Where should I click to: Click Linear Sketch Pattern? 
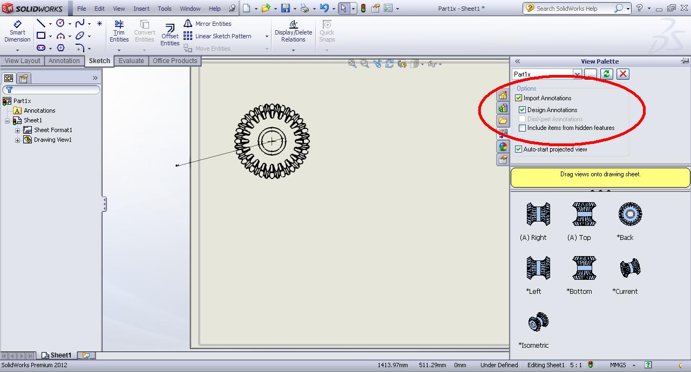(218, 36)
